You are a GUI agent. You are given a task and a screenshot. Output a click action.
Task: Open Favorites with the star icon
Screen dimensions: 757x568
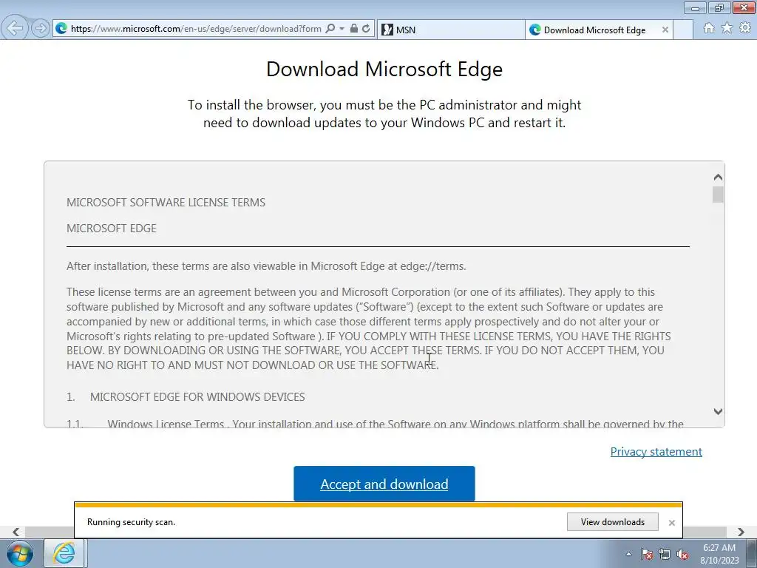point(727,28)
